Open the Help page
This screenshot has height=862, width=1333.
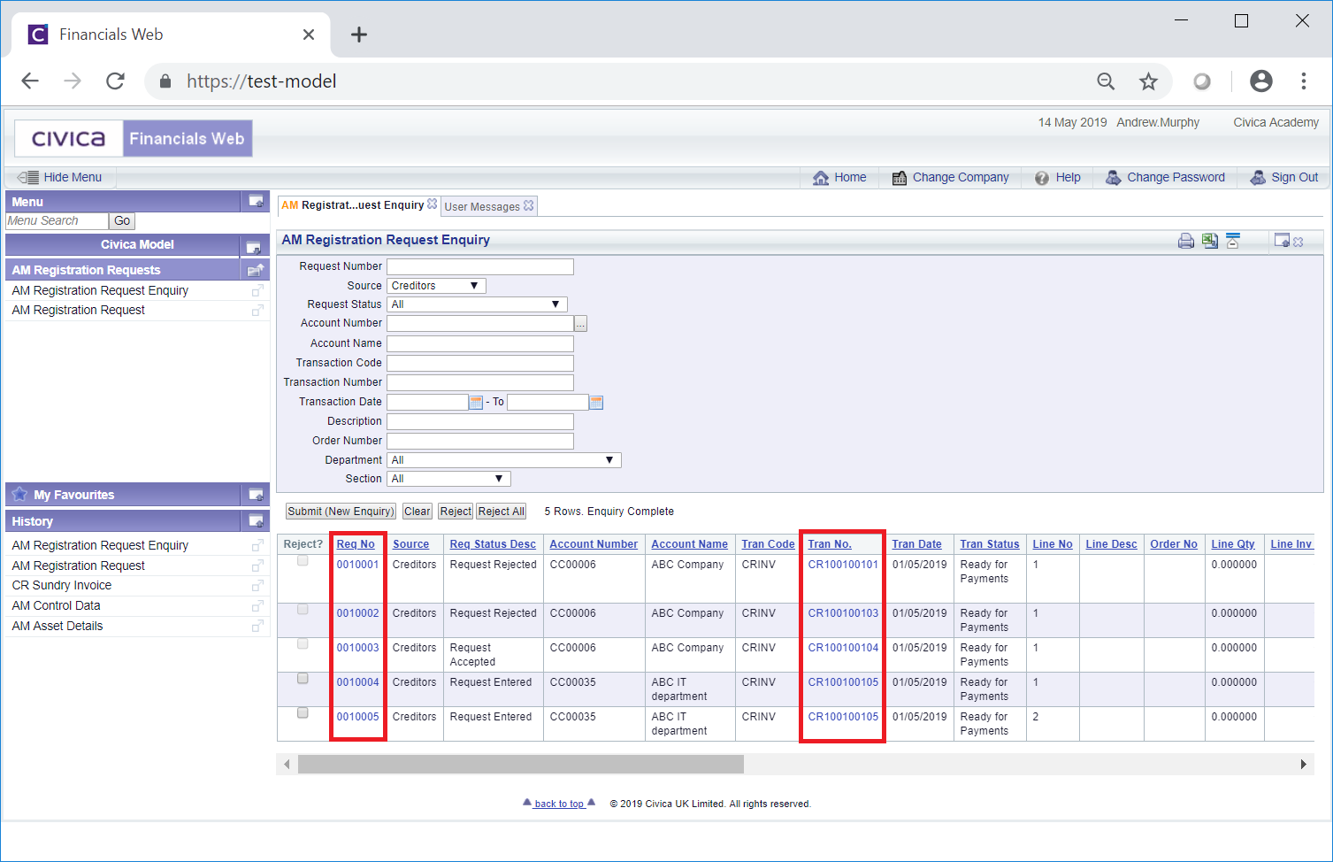coord(1058,177)
